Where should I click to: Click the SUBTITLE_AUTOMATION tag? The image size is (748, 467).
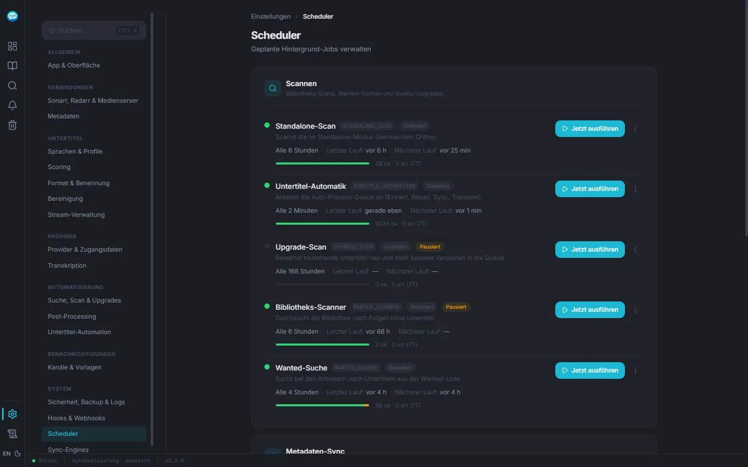click(384, 186)
